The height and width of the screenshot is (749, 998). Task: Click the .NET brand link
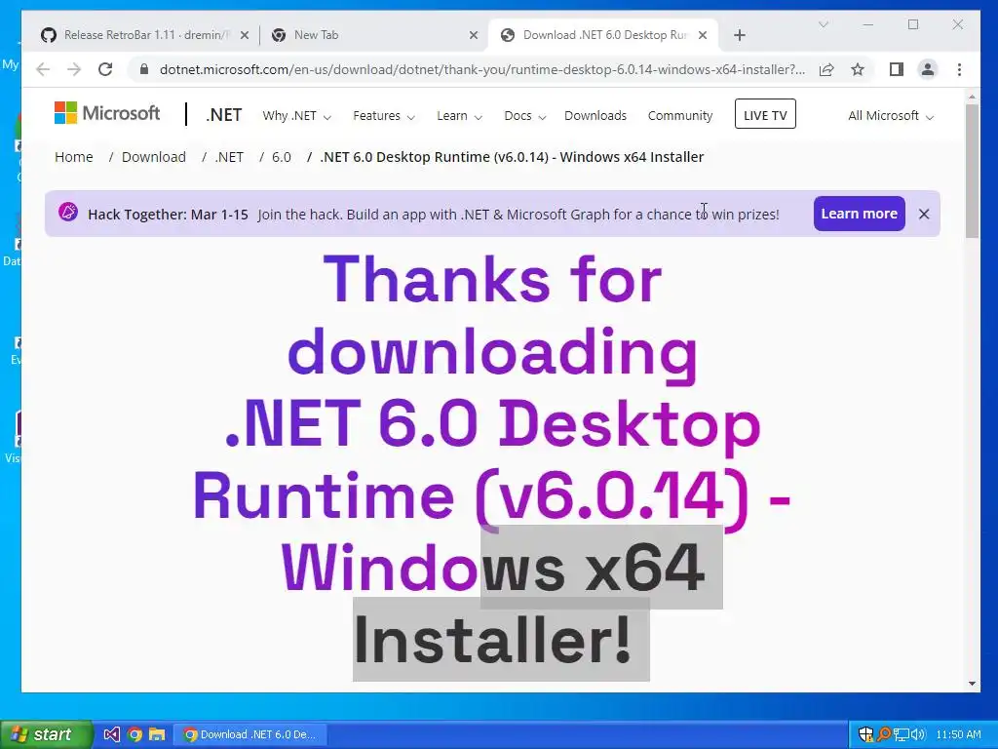tap(223, 115)
